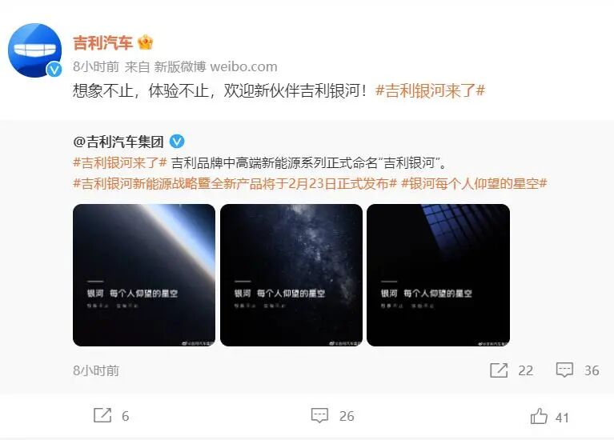The height and width of the screenshot is (440, 614).
Task: Open the #吉利银河来了# hashtag in the main post
Action: click(431, 91)
